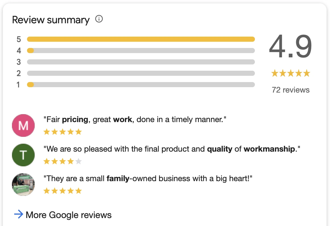
Task: Open the photo avatar of third reviewer
Action: (23, 185)
